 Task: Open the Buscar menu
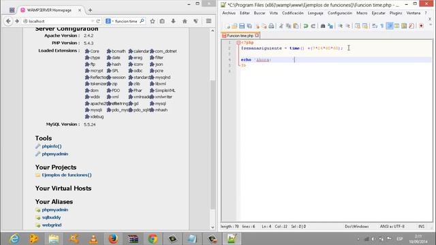(260, 13)
